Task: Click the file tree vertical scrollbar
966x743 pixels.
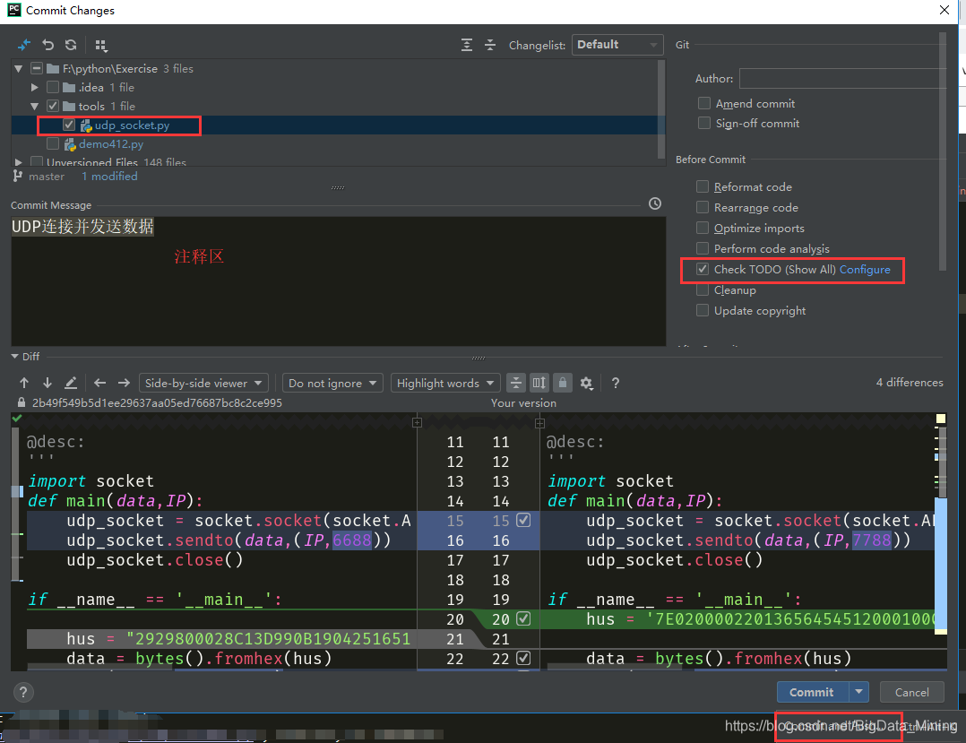Action: click(661, 109)
